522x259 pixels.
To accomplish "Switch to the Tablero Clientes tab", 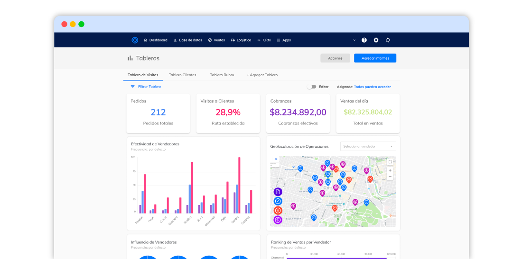I will [182, 75].
